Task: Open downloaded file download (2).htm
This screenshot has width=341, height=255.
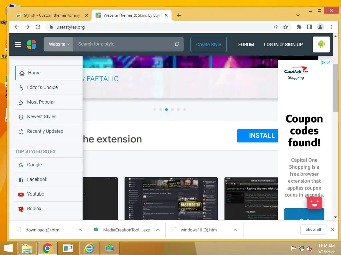Action: [x=42, y=230]
